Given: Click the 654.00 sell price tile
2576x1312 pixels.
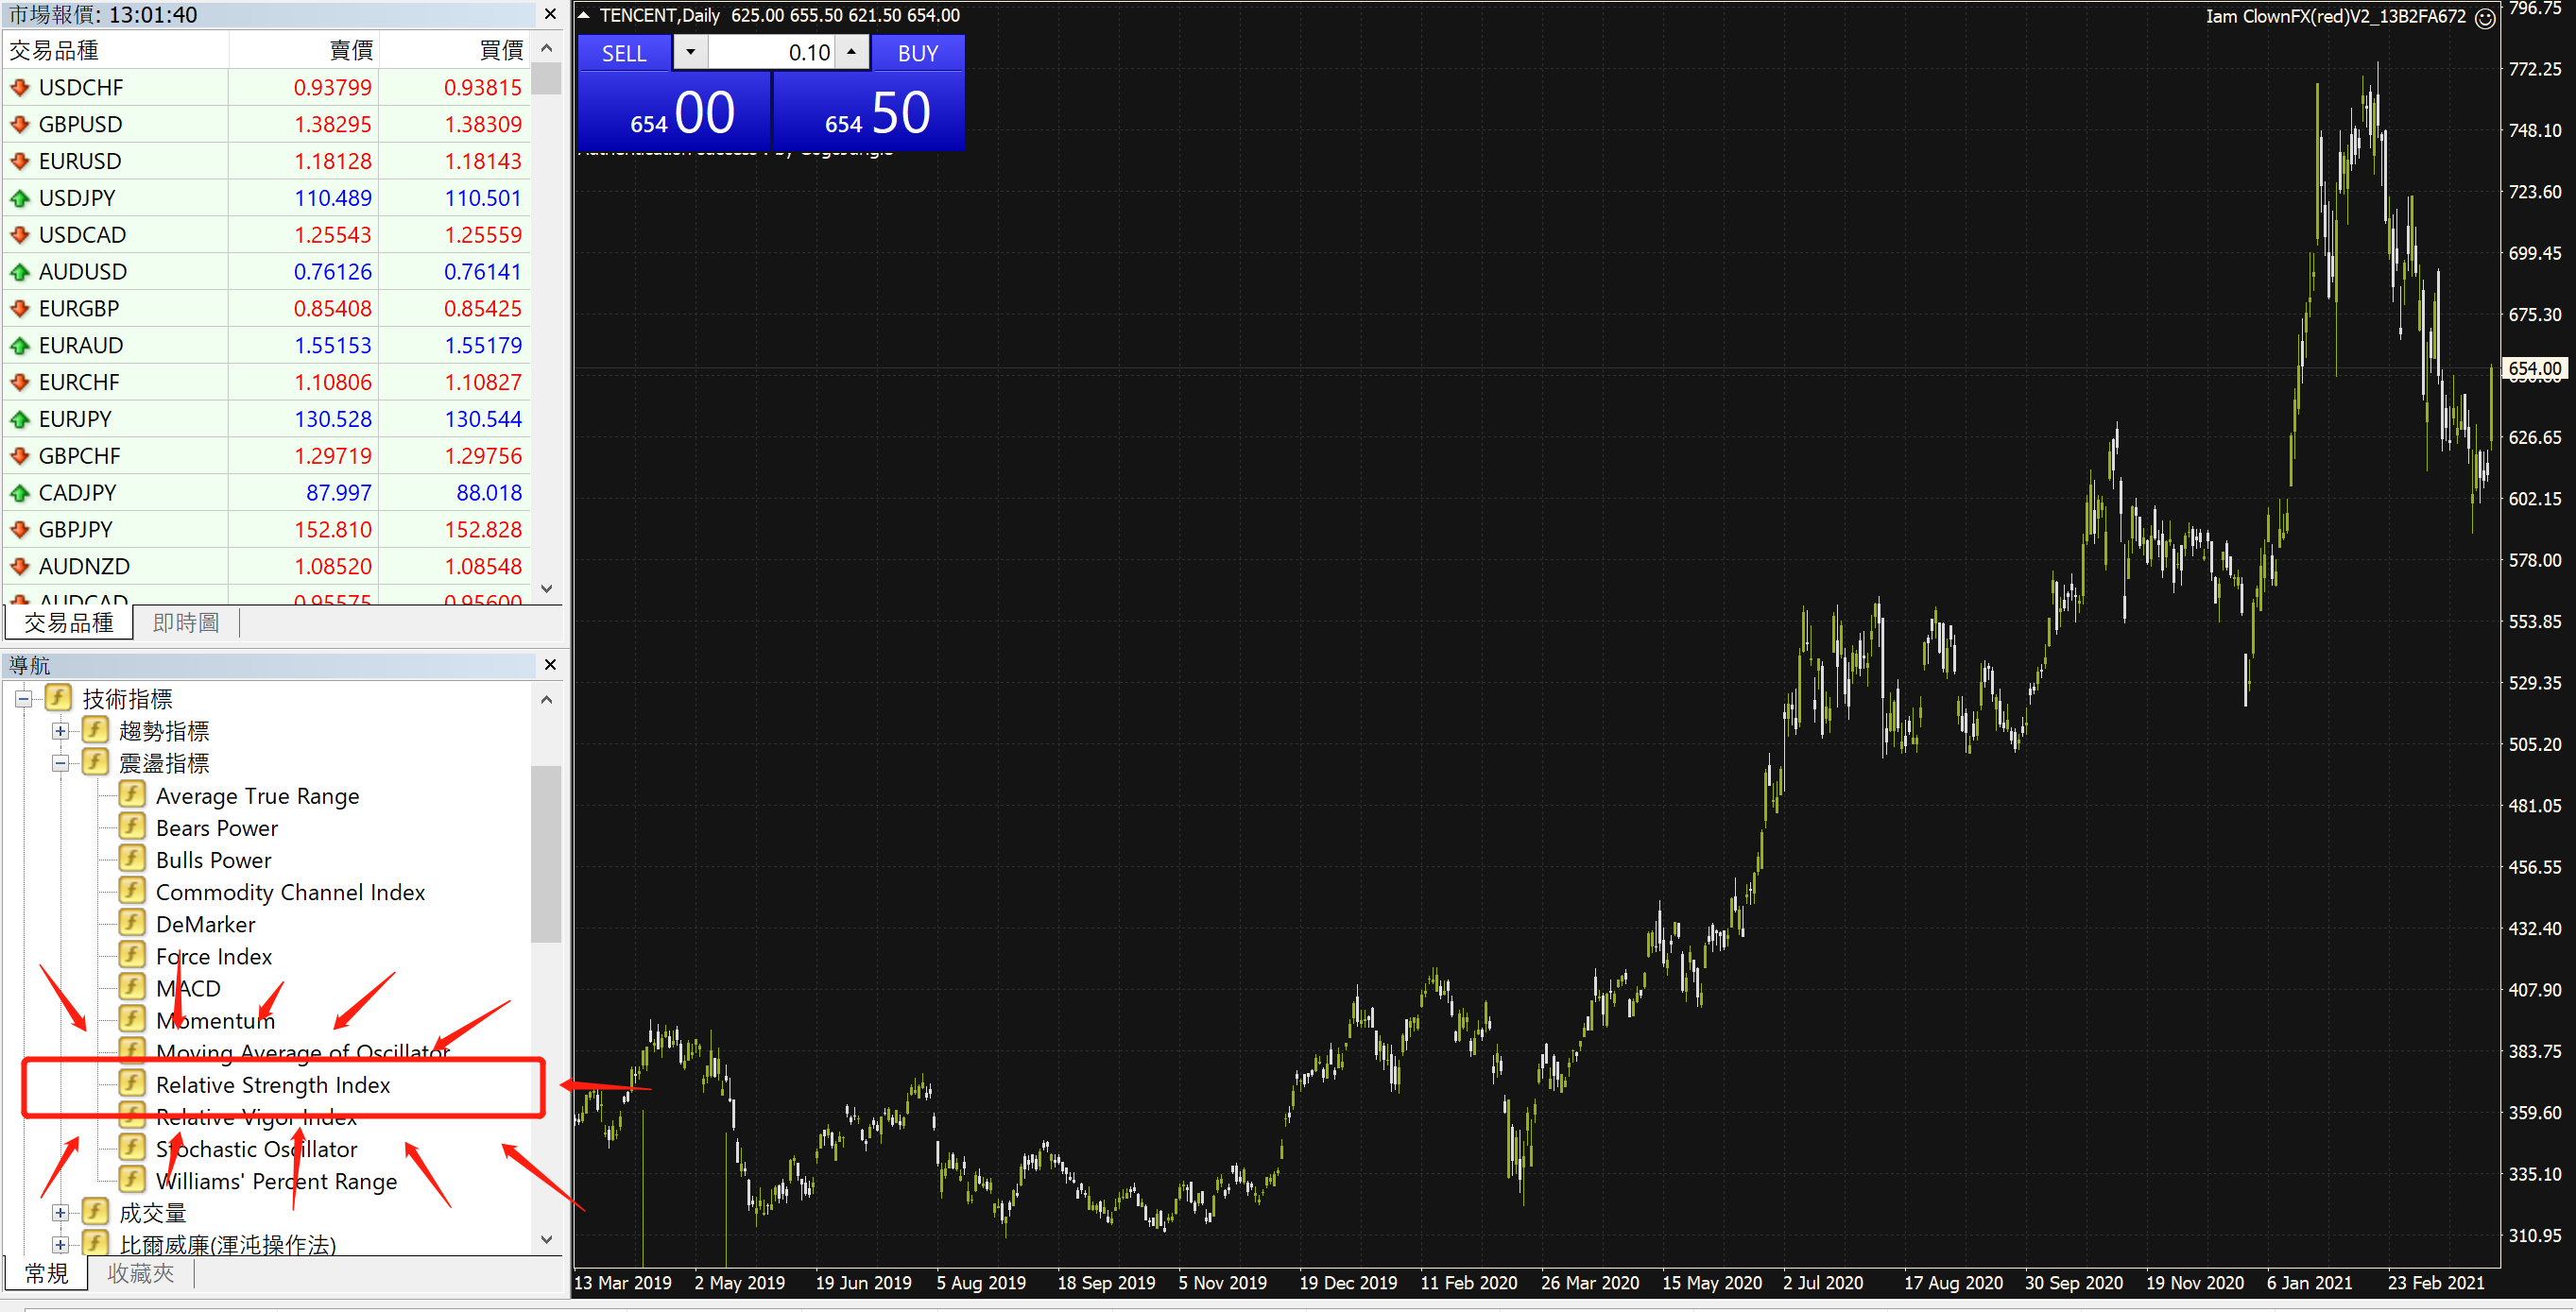Looking at the screenshot, I should pos(673,111).
